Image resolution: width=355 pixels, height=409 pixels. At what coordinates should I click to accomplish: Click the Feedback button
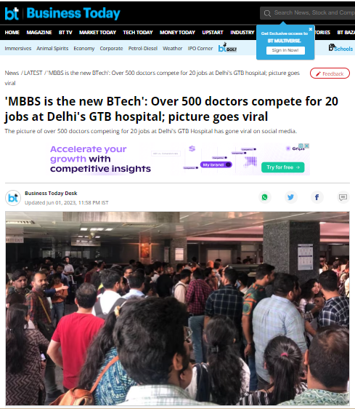point(330,74)
